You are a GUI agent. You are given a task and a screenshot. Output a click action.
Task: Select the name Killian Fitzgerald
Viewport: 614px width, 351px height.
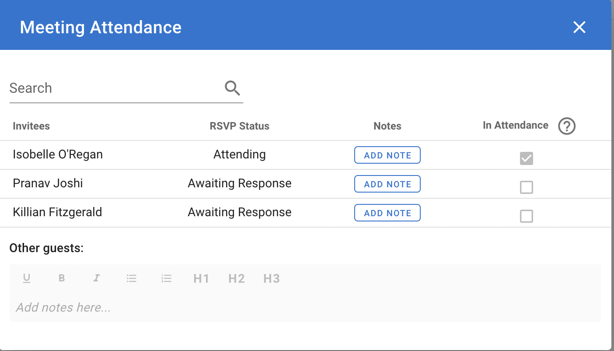[x=57, y=212]
